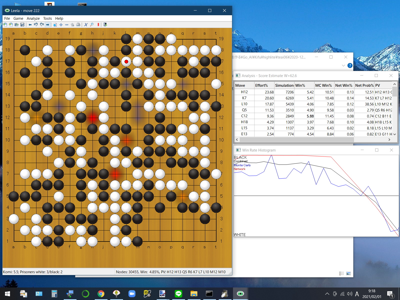This screenshot has width=400, height=300.
Task: Click the red bookmark icon in toolbar
Action: (x=98, y=24)
